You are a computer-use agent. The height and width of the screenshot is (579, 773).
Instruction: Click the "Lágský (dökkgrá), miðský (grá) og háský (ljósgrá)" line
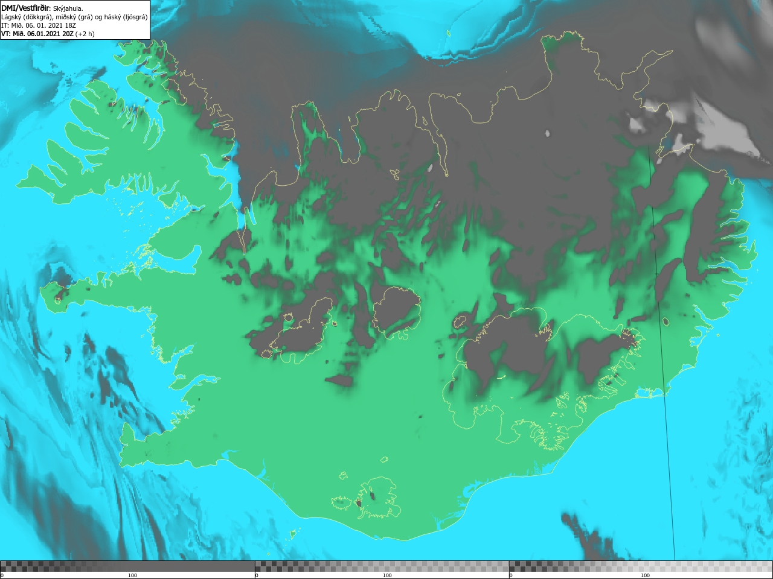coord(75,17)
